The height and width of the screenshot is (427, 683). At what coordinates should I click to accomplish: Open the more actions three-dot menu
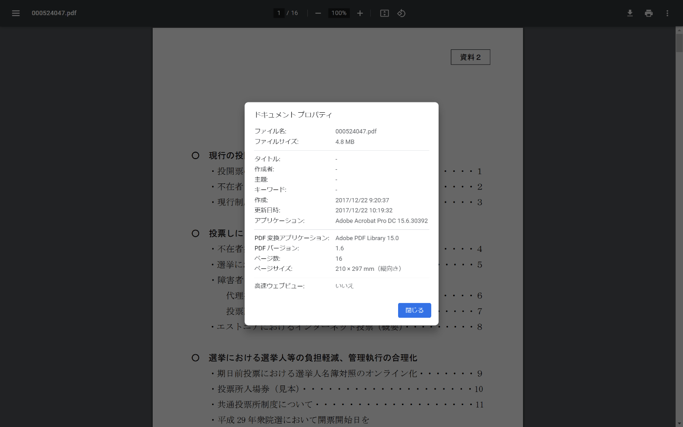point(667,13)
